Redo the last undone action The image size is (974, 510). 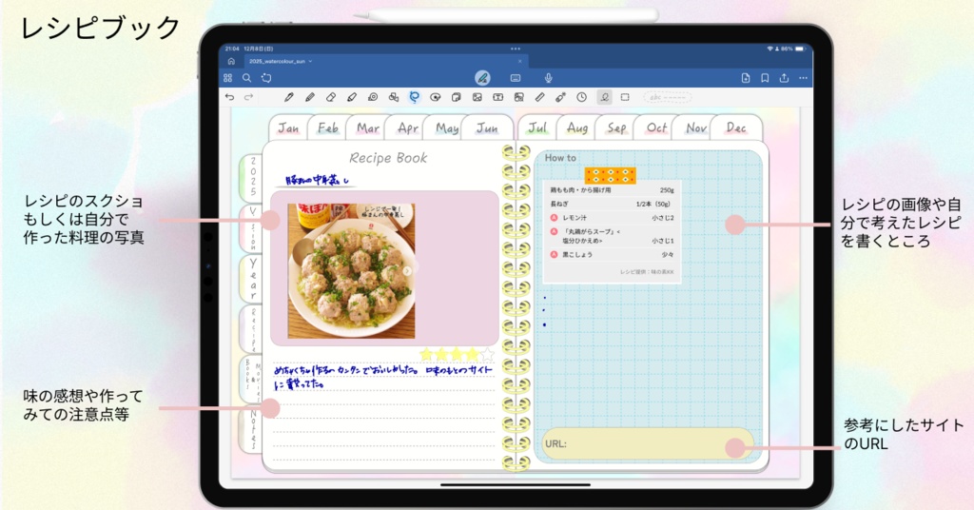coord(248,97)
